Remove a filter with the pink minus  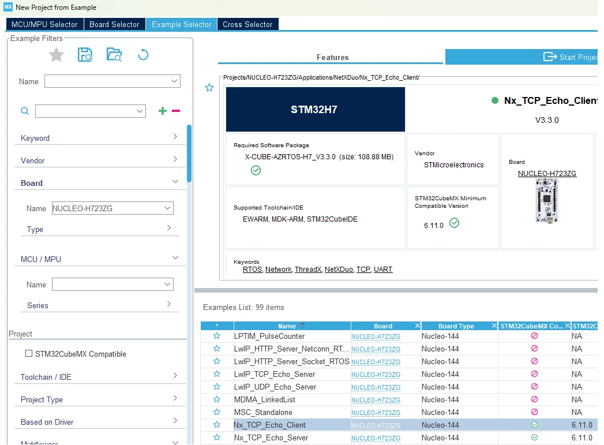pos(176,111)
